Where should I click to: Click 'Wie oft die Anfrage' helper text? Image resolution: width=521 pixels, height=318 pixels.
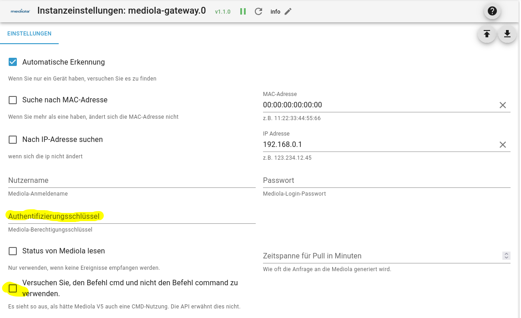pyautogui.click(x=327, y=269)
